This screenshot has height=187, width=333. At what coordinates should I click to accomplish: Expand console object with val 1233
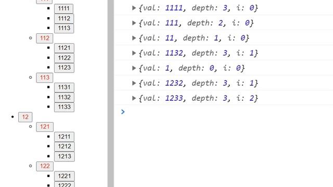tap(134, 98)
